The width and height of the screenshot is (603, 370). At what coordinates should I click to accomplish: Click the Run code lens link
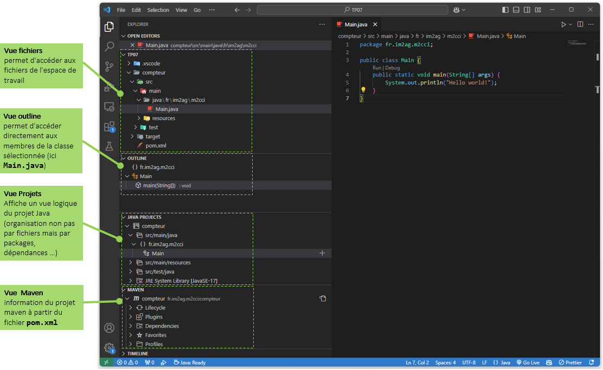(377, 68)
